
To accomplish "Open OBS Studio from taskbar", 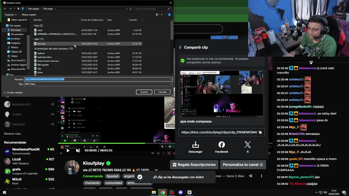I will click(172, 192).
